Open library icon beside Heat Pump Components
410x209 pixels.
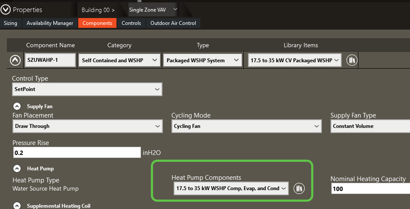tap(299, 188)
